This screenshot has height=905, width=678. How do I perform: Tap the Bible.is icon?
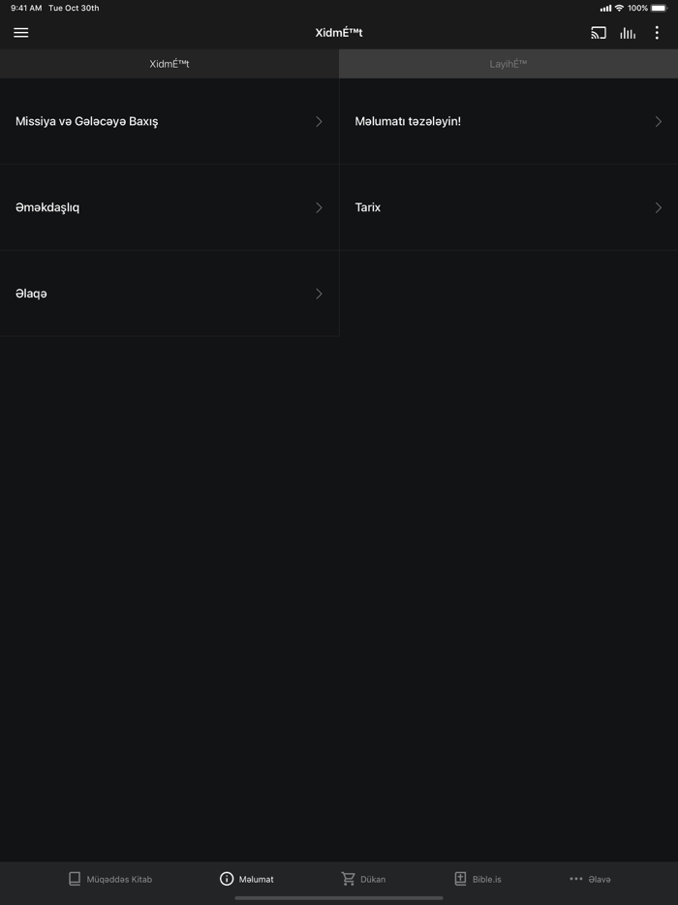click(460, 879)
